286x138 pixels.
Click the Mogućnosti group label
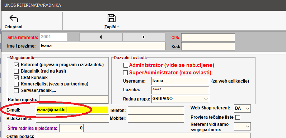[x=22, y=58]
